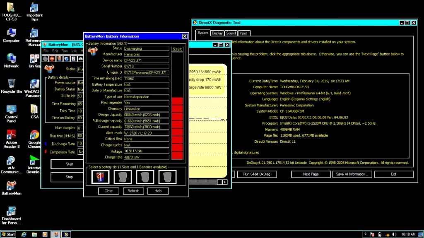Open the TOUGHBOOK CF-53 folder on desktop

11,12
